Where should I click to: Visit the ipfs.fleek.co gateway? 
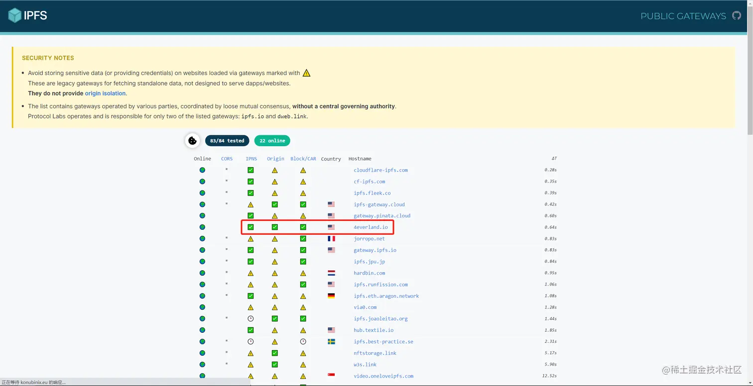point(372,193)
